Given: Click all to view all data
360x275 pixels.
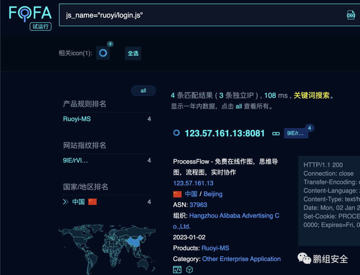Looking at the screenshot, I should (239, 106).
